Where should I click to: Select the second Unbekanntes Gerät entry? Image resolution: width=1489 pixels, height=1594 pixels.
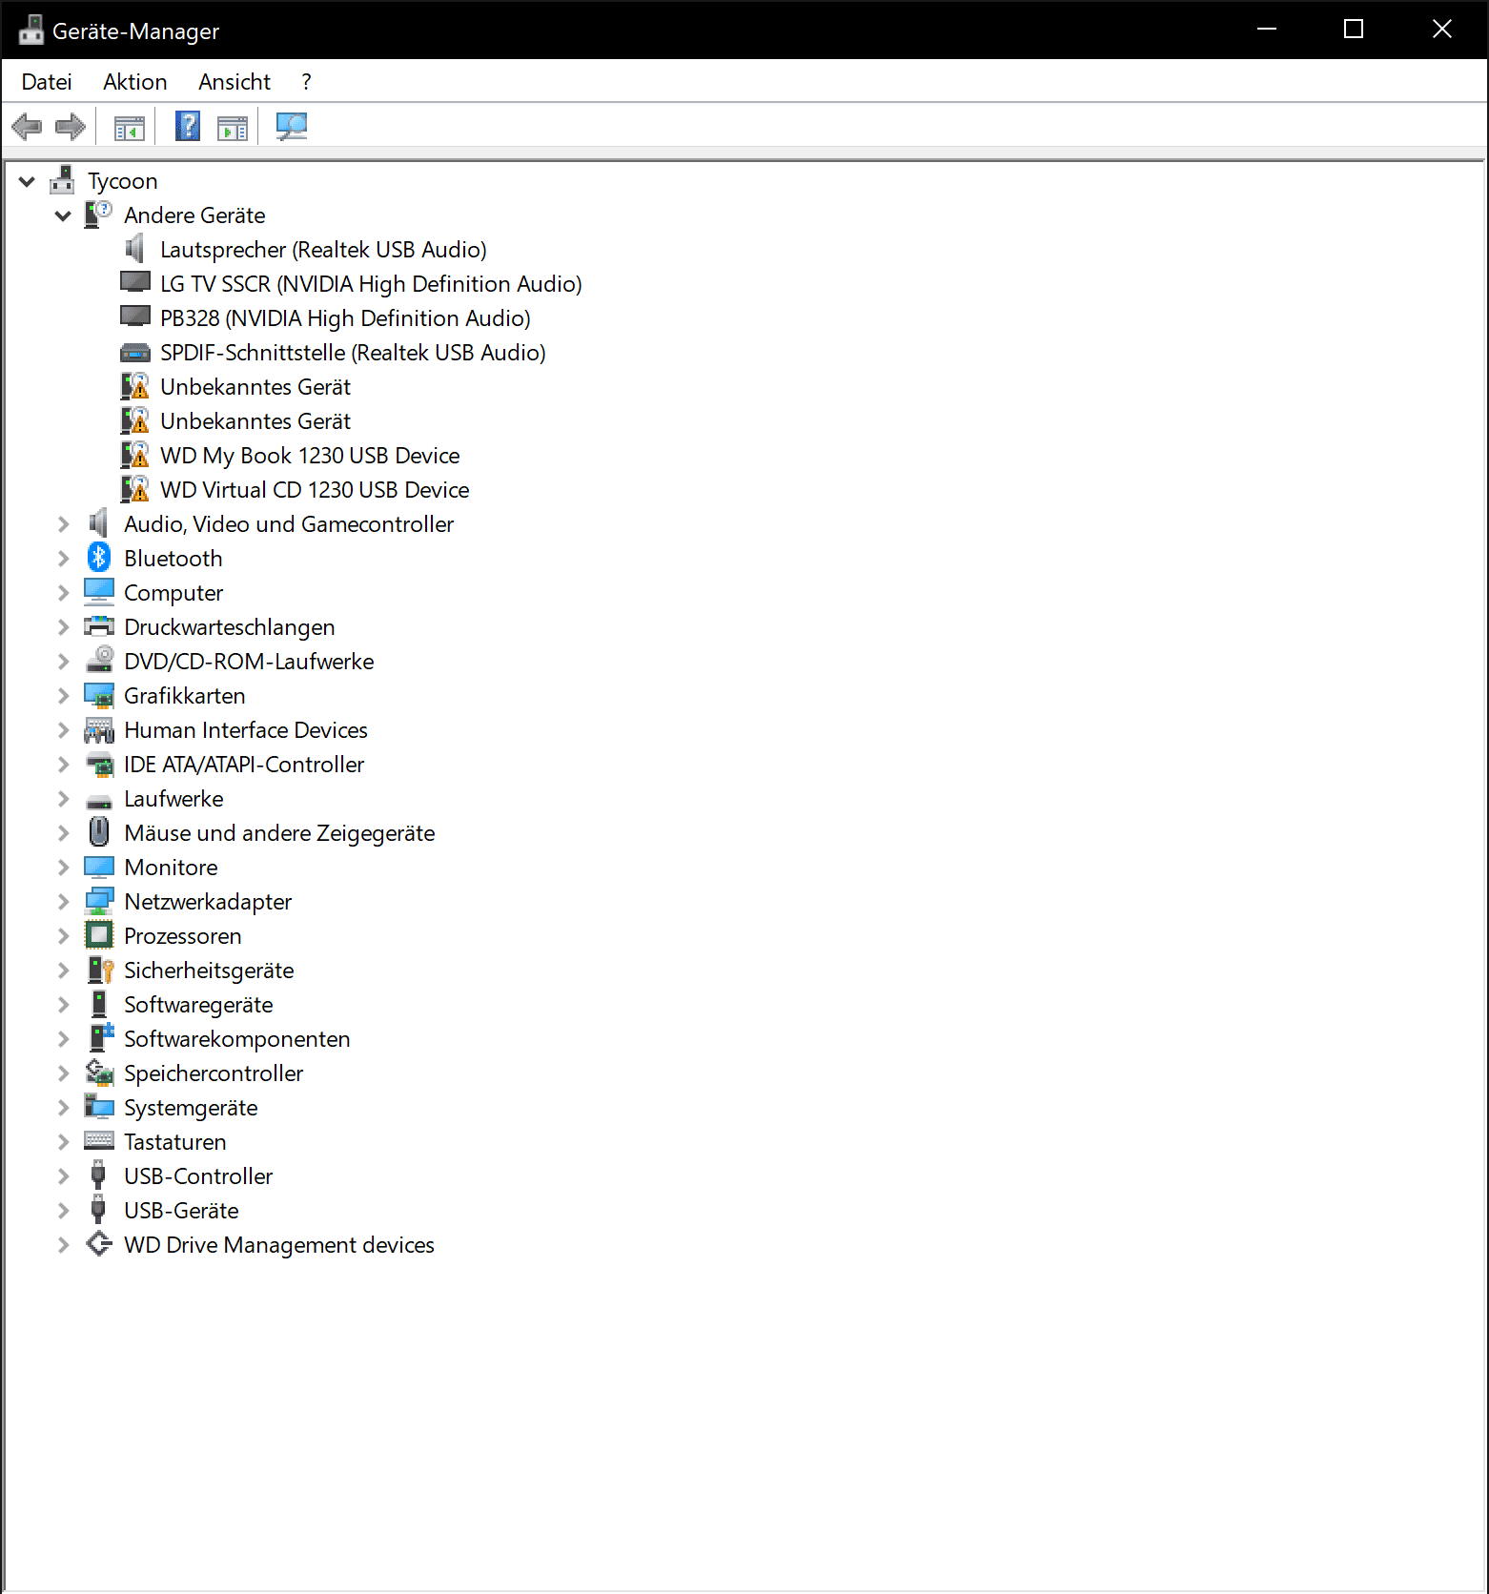coord(255,421)
